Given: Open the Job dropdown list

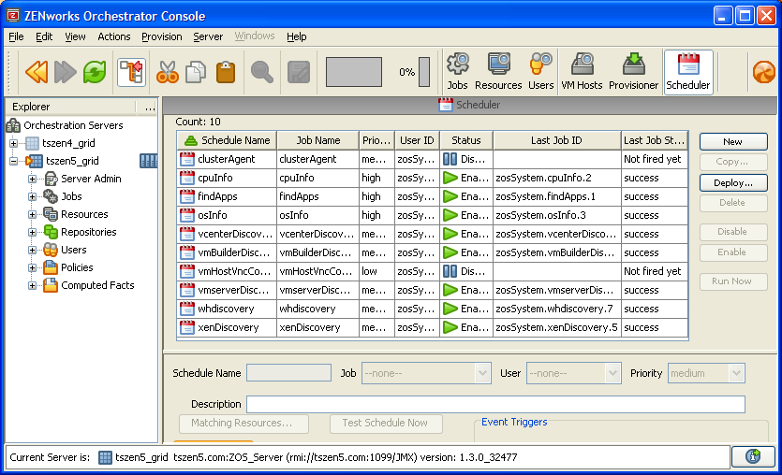Looking at the screenshot, I should [482, 373].
